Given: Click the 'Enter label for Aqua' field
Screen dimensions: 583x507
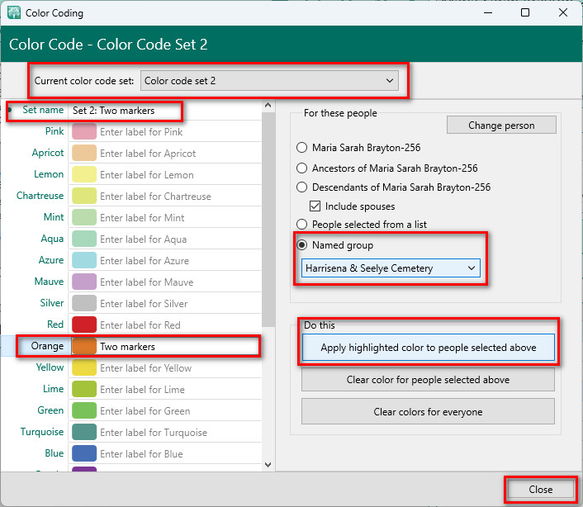Looking at the screenshot, I should pos(180,239).
